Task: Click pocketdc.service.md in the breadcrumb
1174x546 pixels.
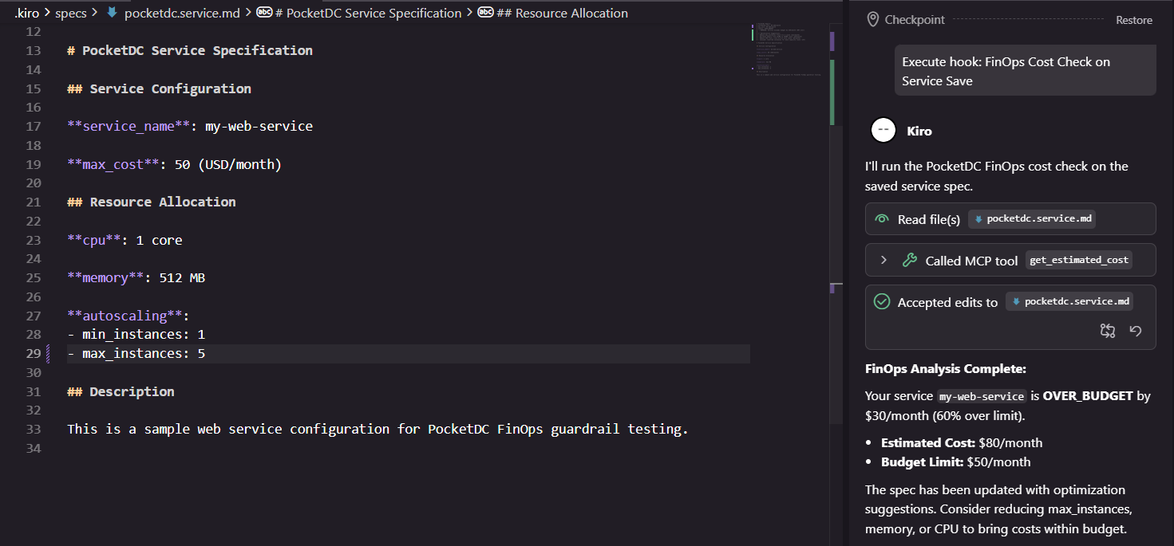Action: click(x=184, y=13)
